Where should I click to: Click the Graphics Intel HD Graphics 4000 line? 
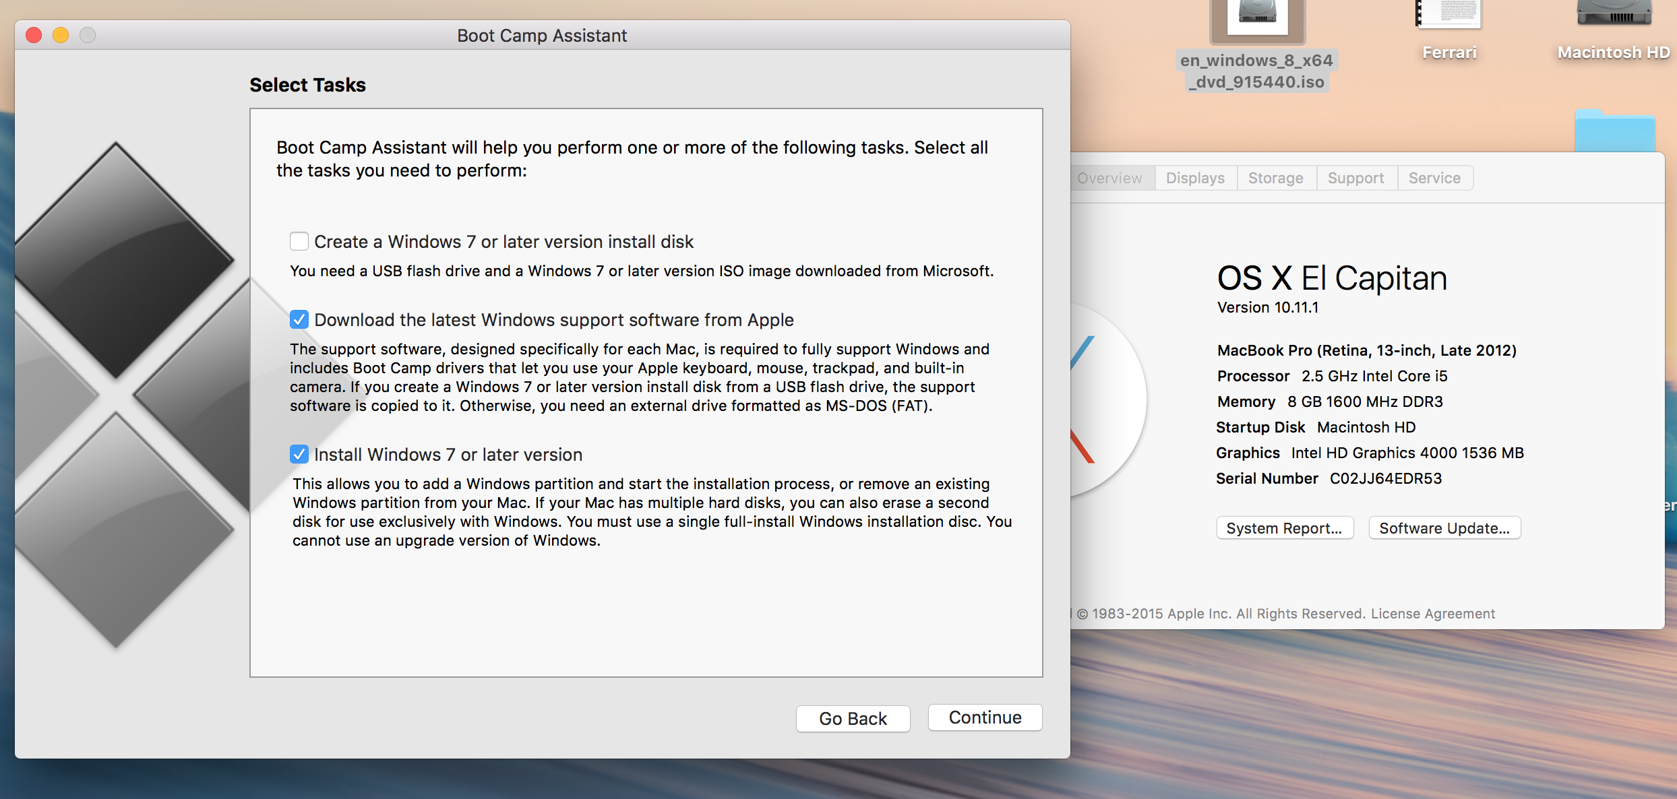tap(1370, 453)
